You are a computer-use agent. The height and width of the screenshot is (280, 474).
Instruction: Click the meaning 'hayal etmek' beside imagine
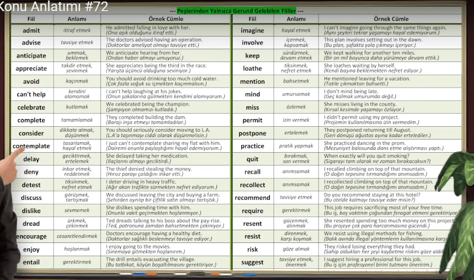[x=296, y=30]
